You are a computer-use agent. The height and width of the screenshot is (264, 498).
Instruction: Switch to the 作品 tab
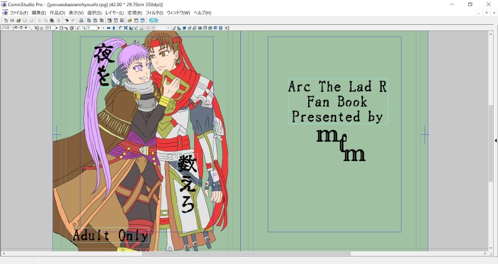point(6,28)
